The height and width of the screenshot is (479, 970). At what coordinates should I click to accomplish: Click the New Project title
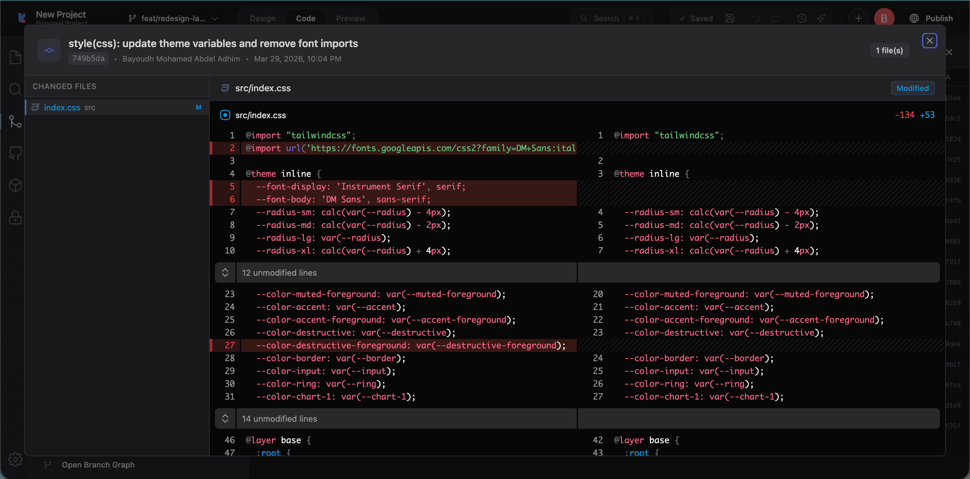pos(61,14)
